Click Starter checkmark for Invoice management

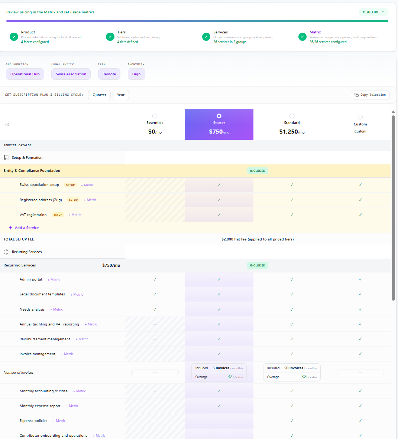[219, 354]
